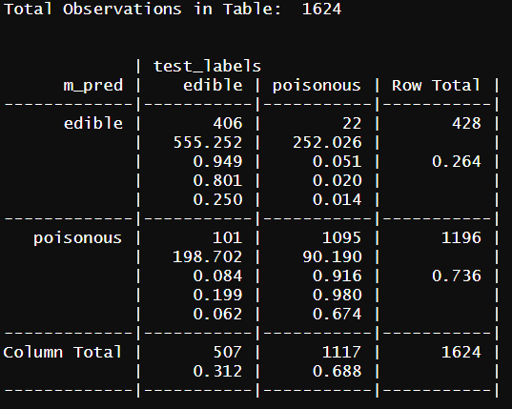Select the 'edible' row label under m_pred
Screen dimensions: 512x409
point(93,123)
